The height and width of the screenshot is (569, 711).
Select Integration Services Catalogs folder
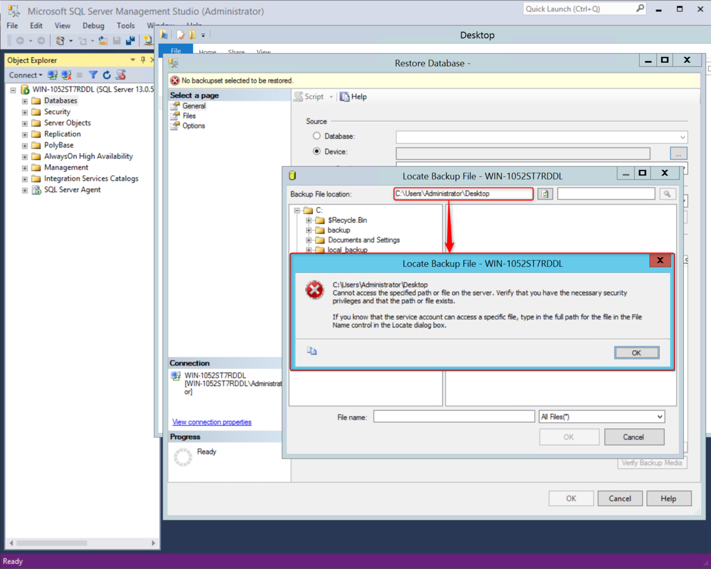click(91, 178)
